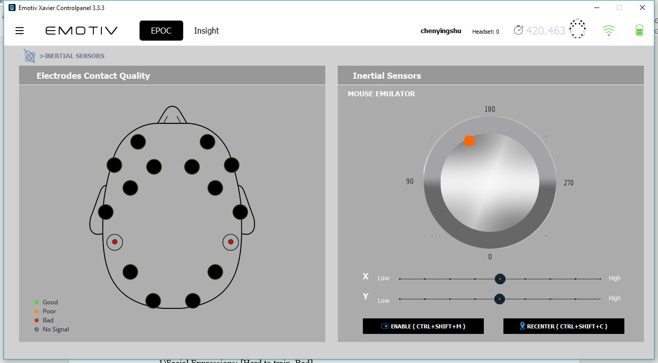Viewport: 658px width, 363px height.
Task: Click the orange gyro position dot
Action: [x=469, y=141]
